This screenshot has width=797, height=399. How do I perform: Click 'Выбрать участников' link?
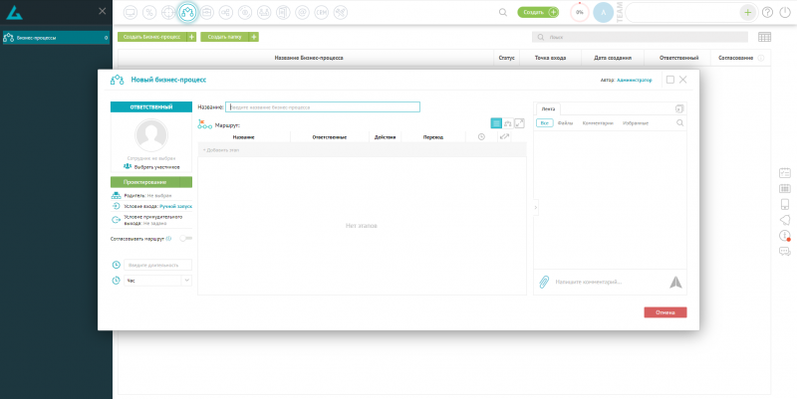pos(156,166)
